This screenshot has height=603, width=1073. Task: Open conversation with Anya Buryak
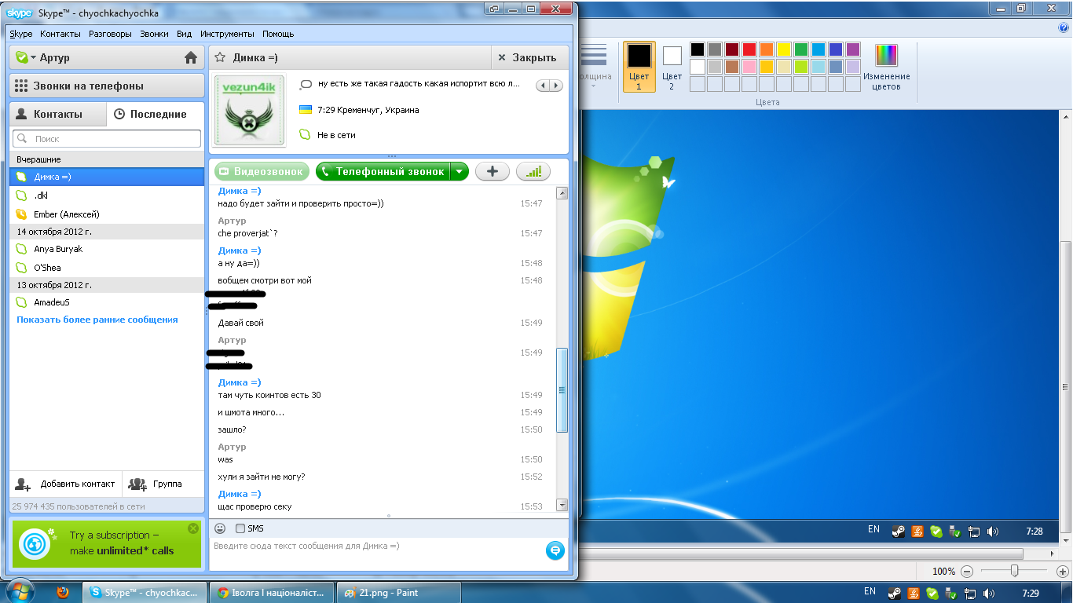(107, 249)
